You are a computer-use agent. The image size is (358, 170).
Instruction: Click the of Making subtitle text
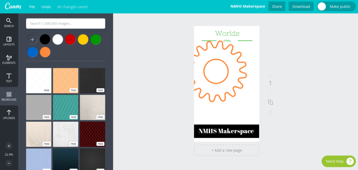point(227,41)
